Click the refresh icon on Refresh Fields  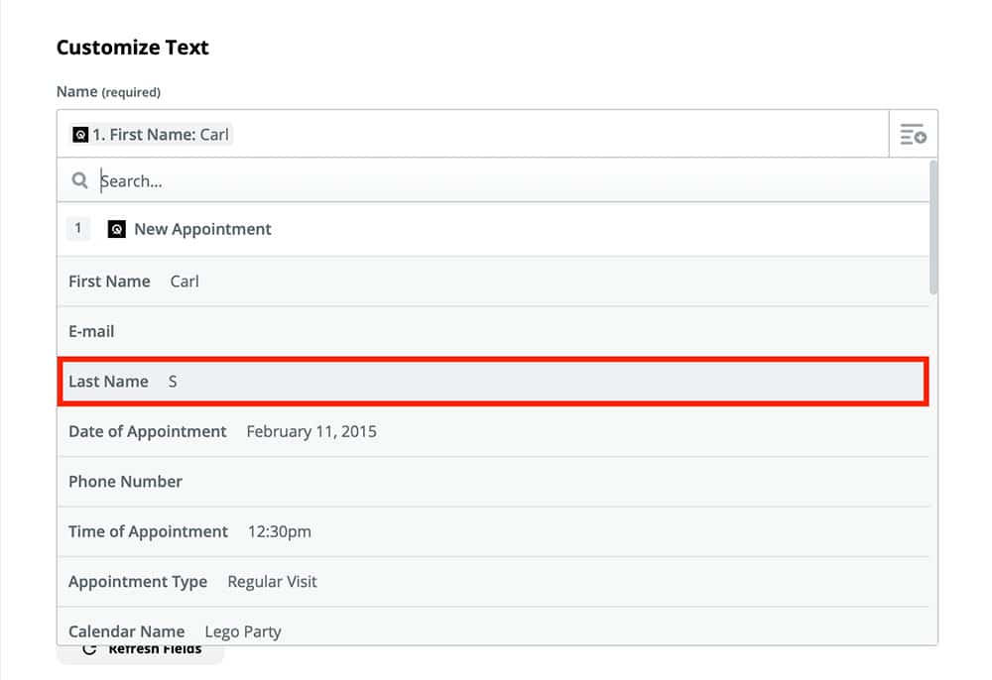point(89,649)
